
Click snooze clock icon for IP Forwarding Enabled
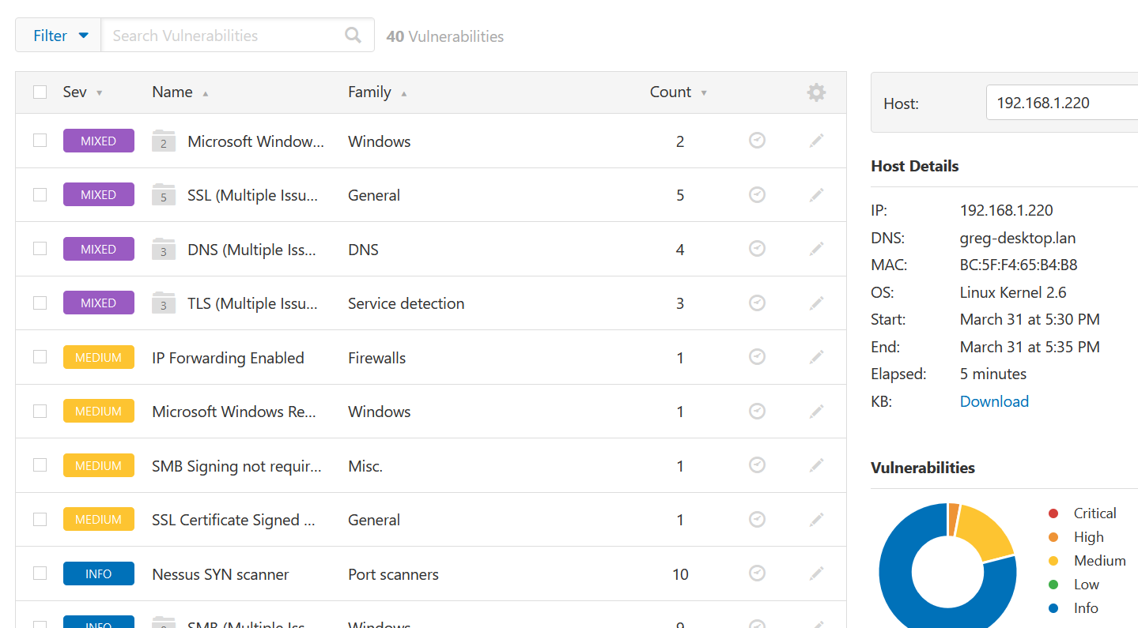[x=757, y=357]
